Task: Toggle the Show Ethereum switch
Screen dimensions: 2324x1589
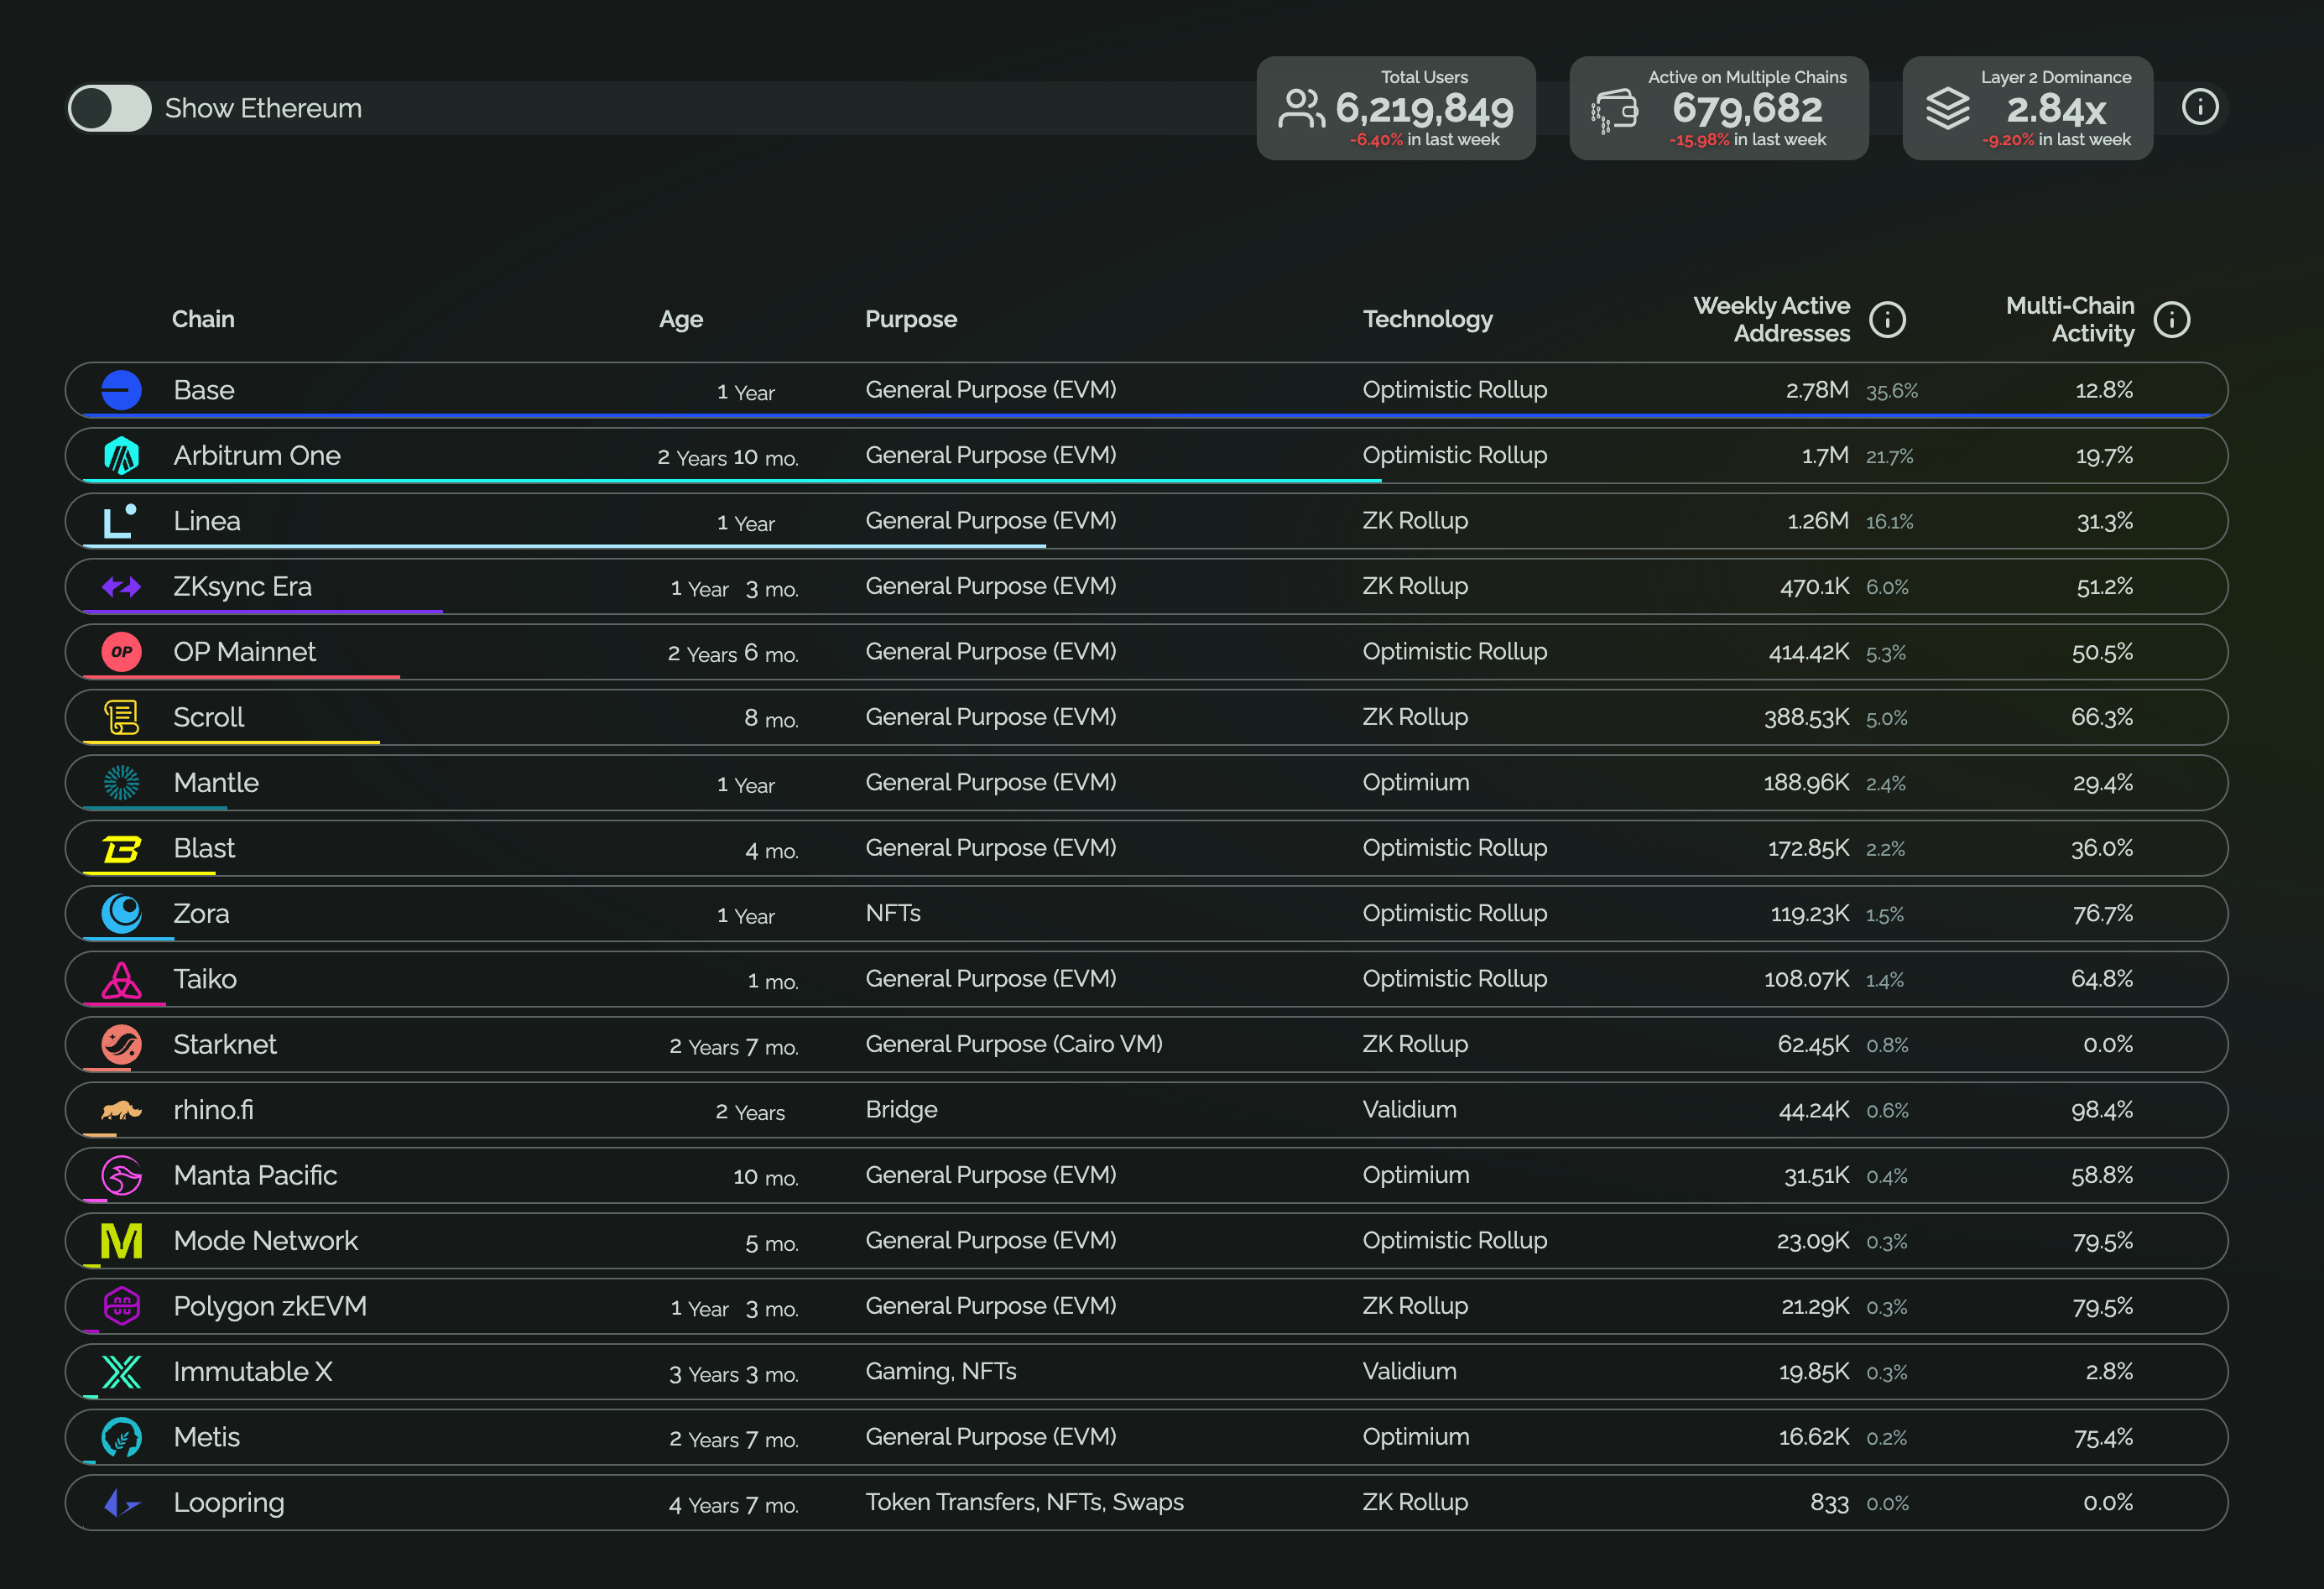Action: tap(109, 108)
